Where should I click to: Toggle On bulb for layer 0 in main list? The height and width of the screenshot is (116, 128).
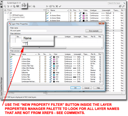pos(71,13)
